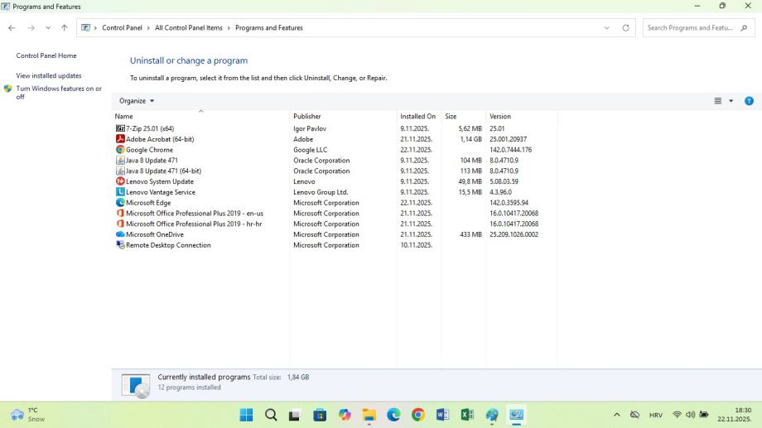Open the recent locations dropdown arrow
The image size is (762, 428).
click(x=48, y=27)
